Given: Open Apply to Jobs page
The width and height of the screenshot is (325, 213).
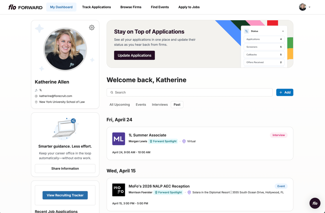Looking at the screenshot, I should point(189,7).
